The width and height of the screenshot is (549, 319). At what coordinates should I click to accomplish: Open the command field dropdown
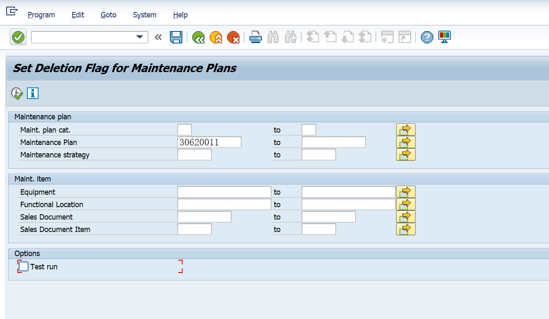click(x=140, y=37)
